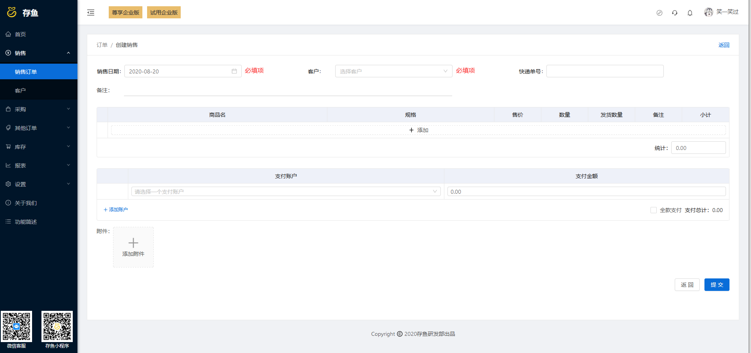Screen dimensions: 751x353
Task: Open customer support headset icon
Action: click(x=675, y=13)
